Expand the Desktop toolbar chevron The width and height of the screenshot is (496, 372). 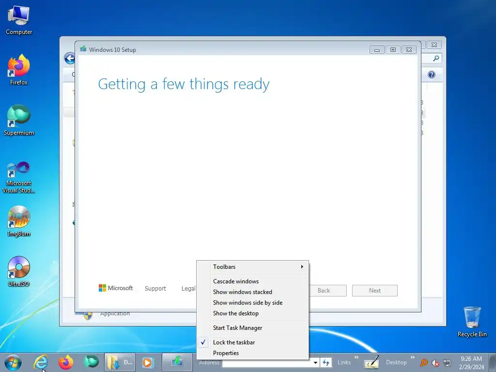click(x=413, y=357)
